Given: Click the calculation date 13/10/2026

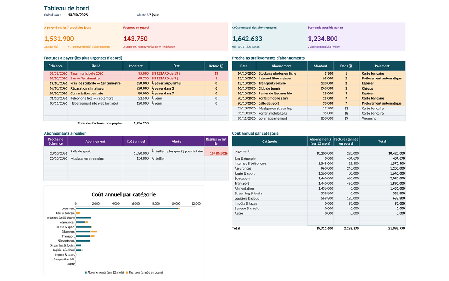Looking at the screenshot, I should (78, 15).
